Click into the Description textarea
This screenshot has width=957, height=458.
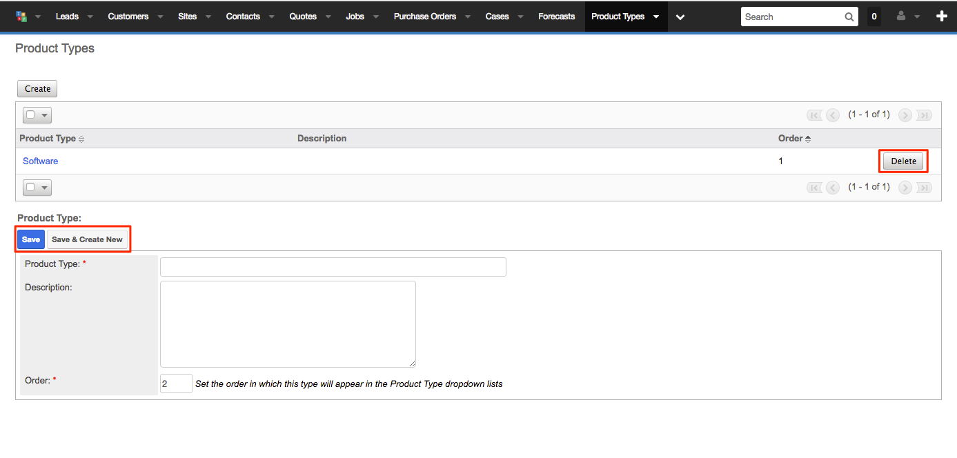288,324
